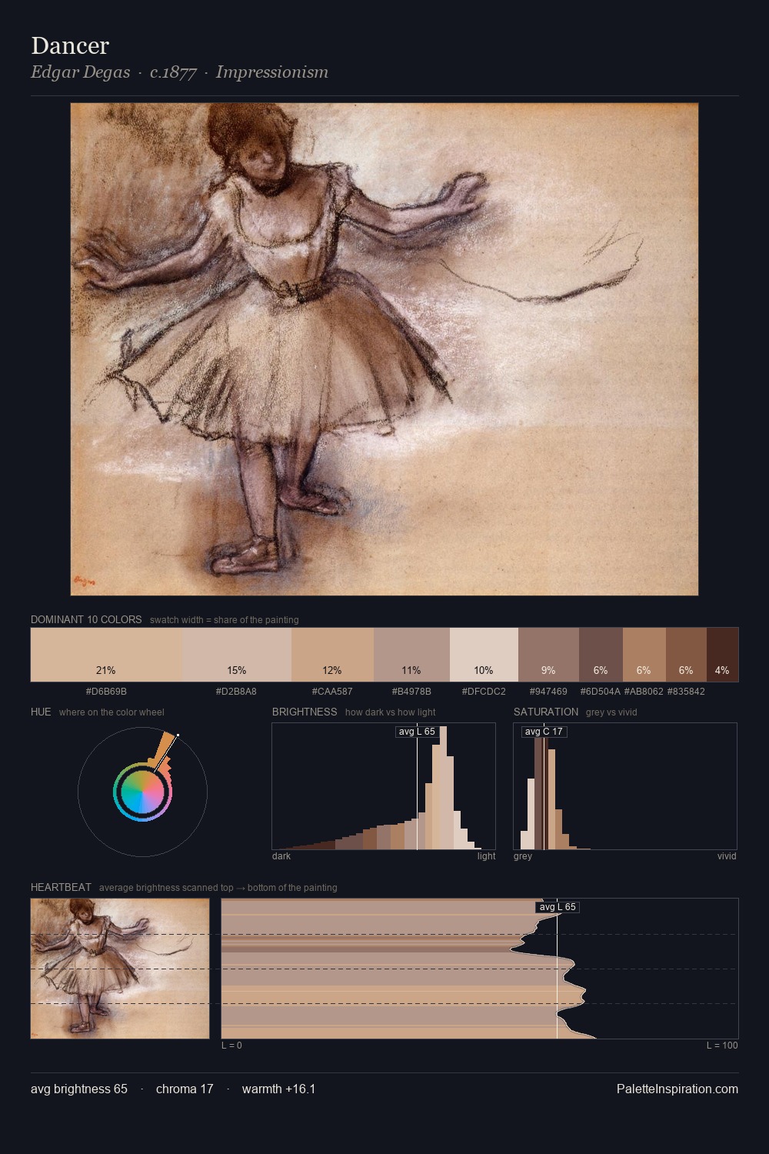Click the hue color wheel
This screenshot has height=1154, width=769.
tap(142, 792)
